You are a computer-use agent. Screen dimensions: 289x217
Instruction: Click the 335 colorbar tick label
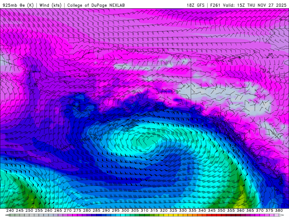[193, 210]
